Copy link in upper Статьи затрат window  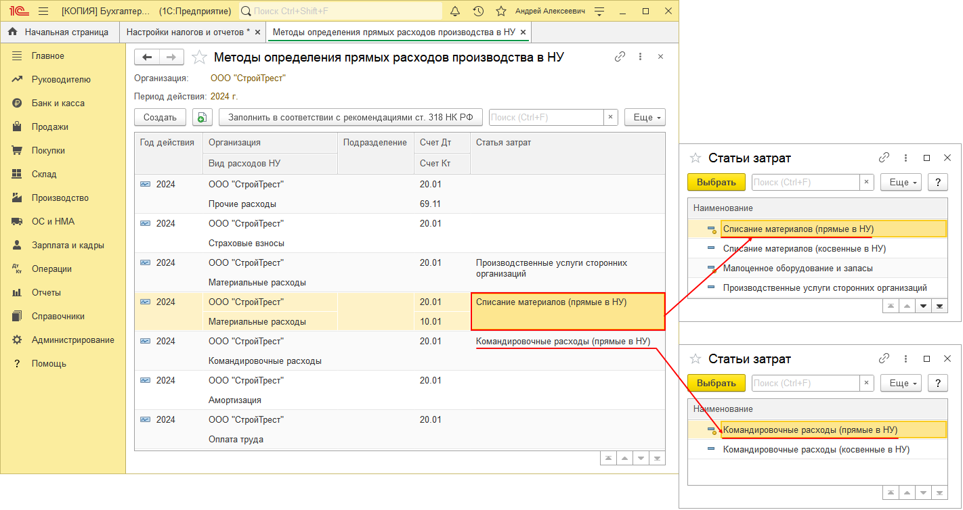coord(884,158)
